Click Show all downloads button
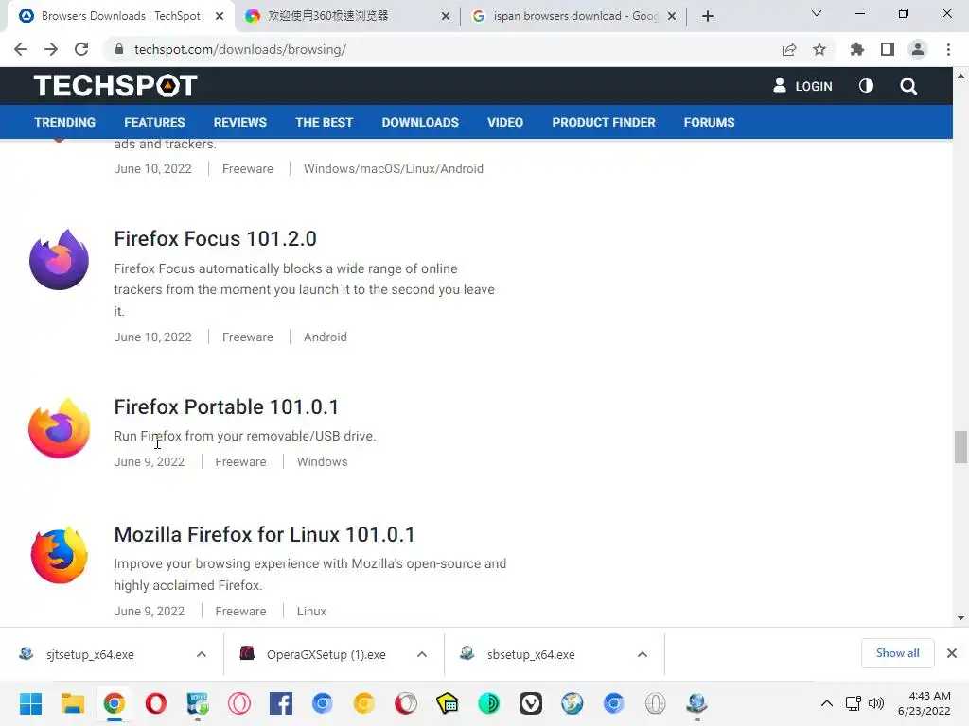The width and height of the screenshot is (969, 726). tap(897, 653)
